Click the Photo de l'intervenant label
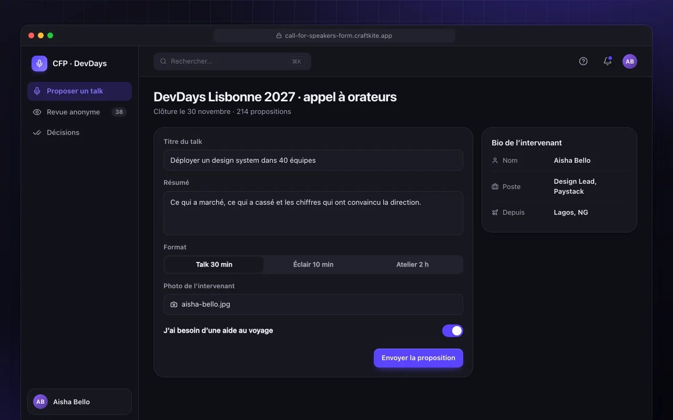This screenshot has height=420, width=673. [x=199, y=286]
